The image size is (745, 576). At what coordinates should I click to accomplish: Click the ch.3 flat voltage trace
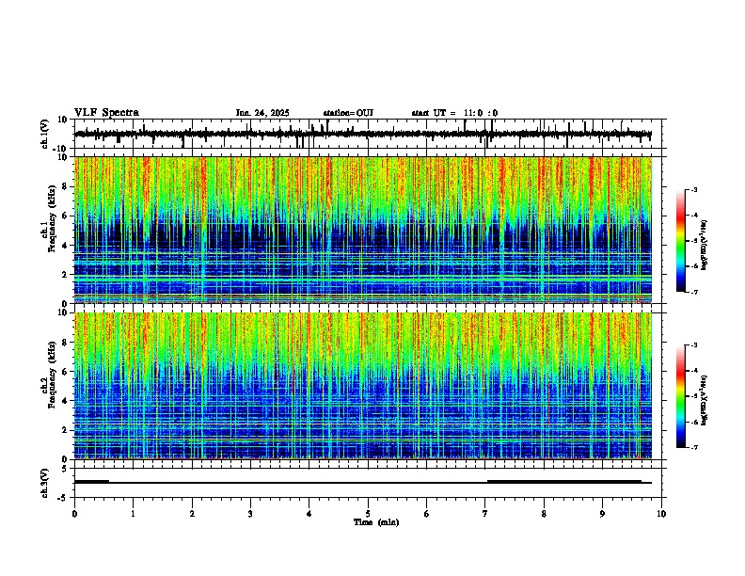(363, 483)
